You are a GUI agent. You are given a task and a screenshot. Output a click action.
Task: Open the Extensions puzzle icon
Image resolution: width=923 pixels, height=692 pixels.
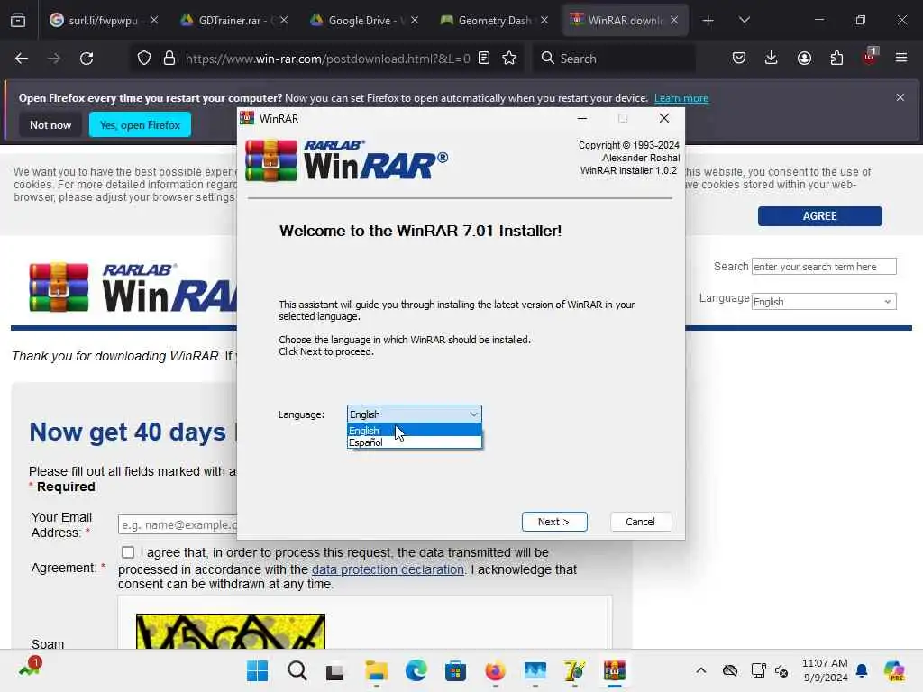[836, 59]
